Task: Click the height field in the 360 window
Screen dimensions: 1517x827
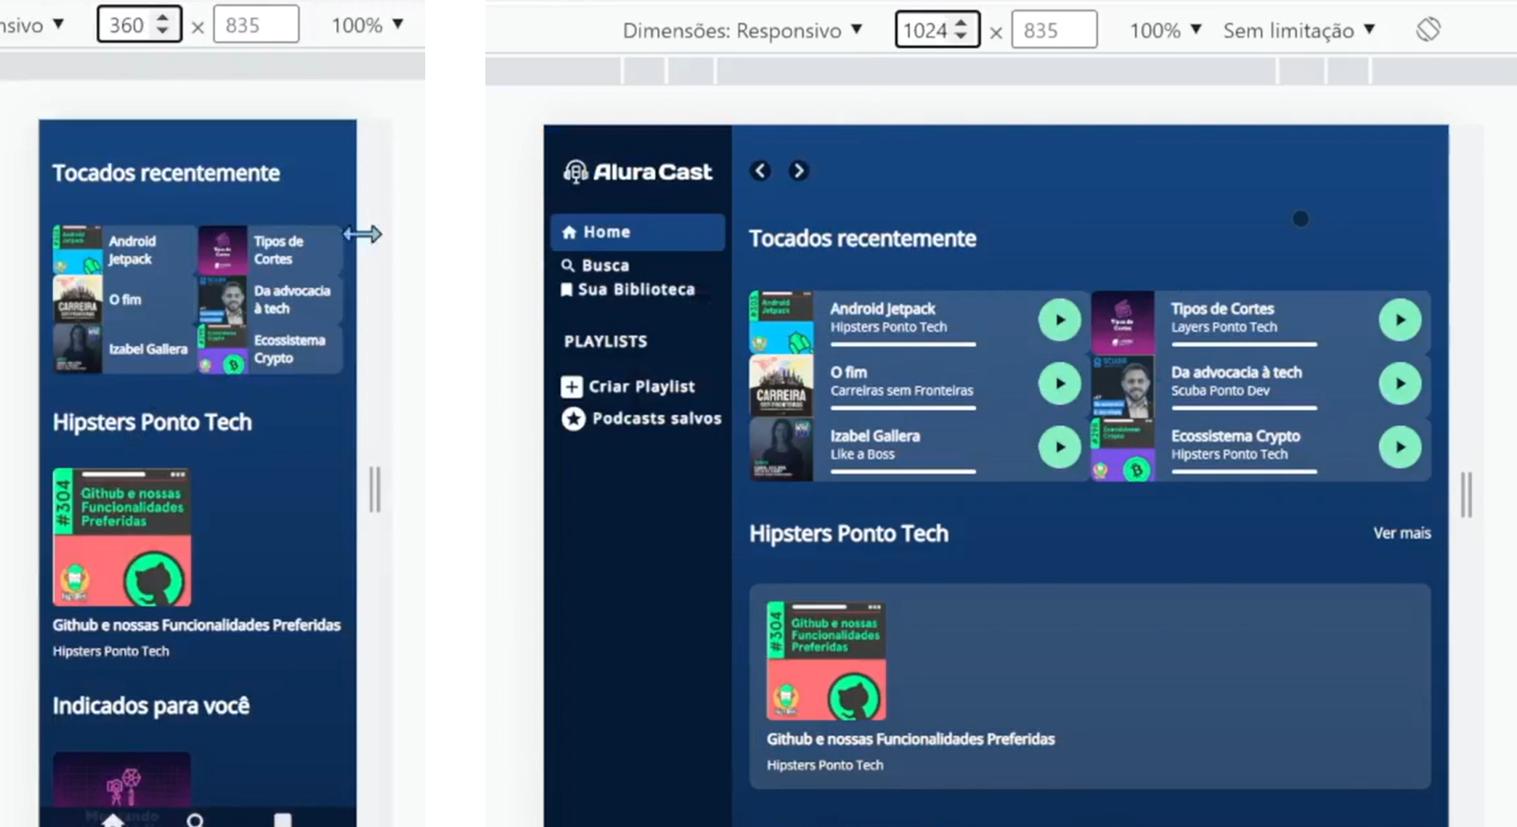Action: coord(255,25)
